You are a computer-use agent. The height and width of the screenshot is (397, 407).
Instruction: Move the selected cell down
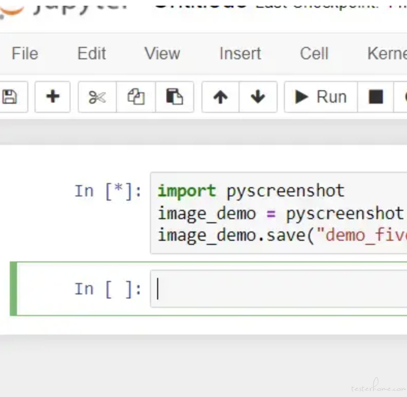pos(258,97)
